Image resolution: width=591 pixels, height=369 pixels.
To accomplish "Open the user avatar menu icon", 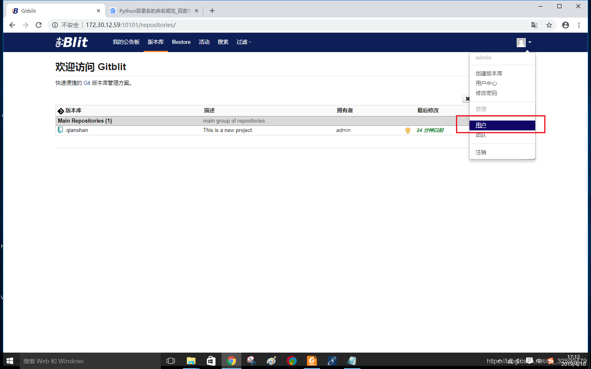I will (521, 42).
